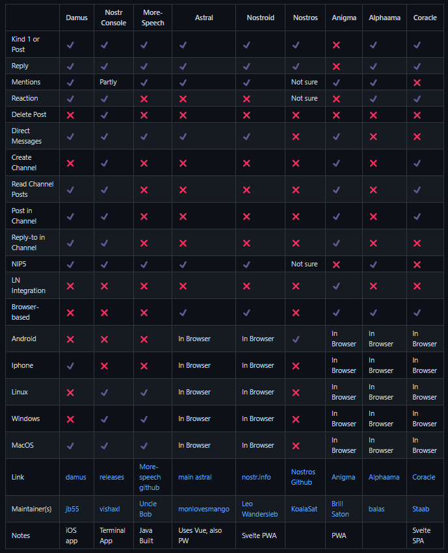448x553 pixels.
Task: Open the Anigma link in Link row
Action: pyautogui.click(x=343, y=477)
